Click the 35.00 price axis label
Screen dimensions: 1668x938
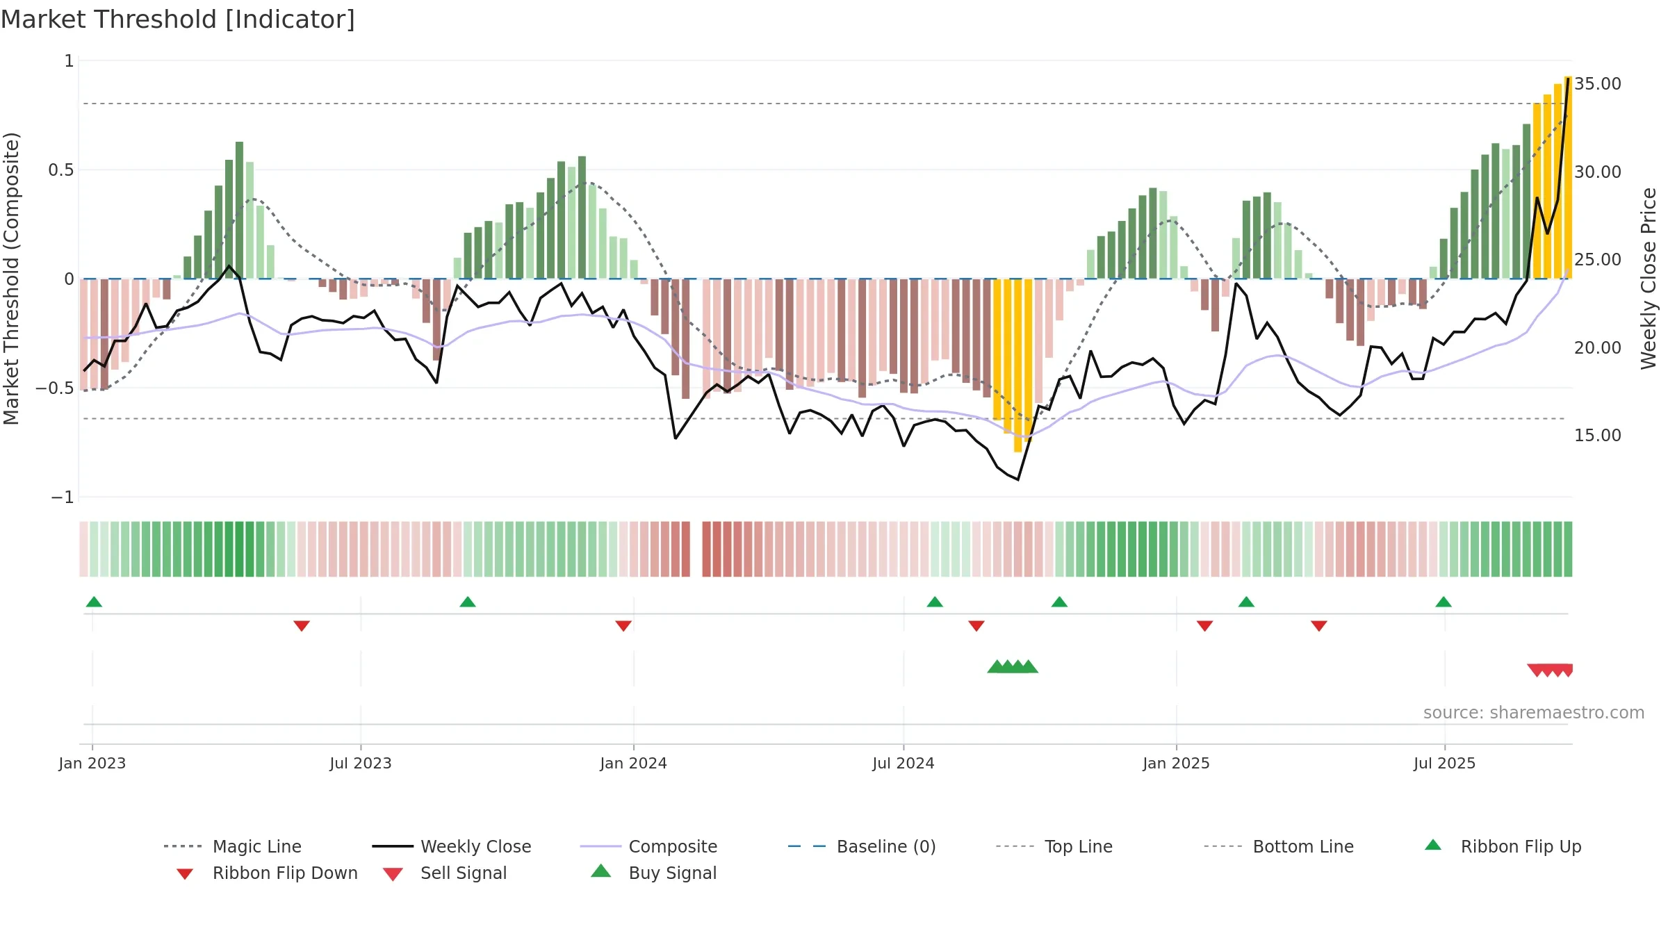(1598, 84)
